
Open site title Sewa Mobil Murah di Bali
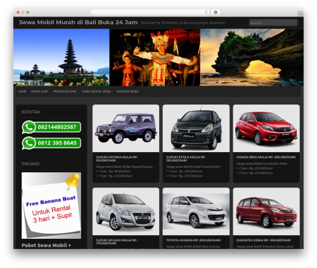coord(79,22)
